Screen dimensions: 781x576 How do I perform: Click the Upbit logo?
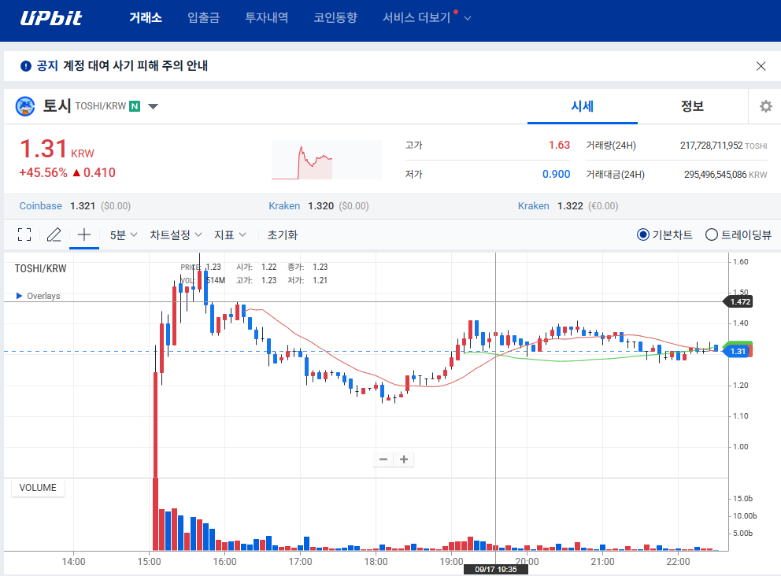50,18
